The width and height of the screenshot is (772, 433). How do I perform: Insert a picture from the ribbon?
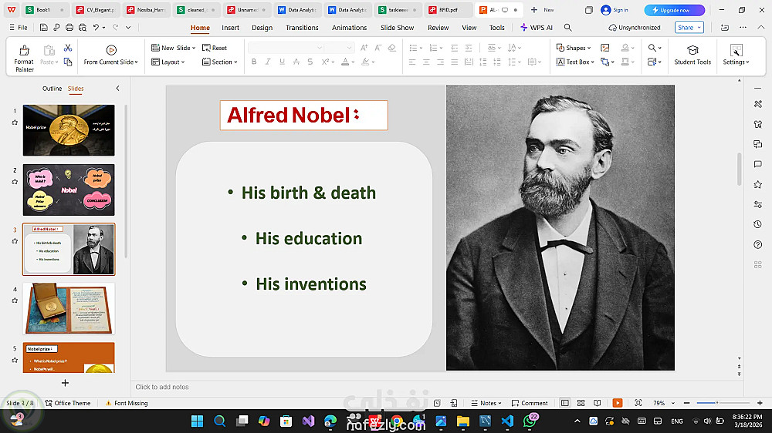pyautogui.click(x=605, y=48)
